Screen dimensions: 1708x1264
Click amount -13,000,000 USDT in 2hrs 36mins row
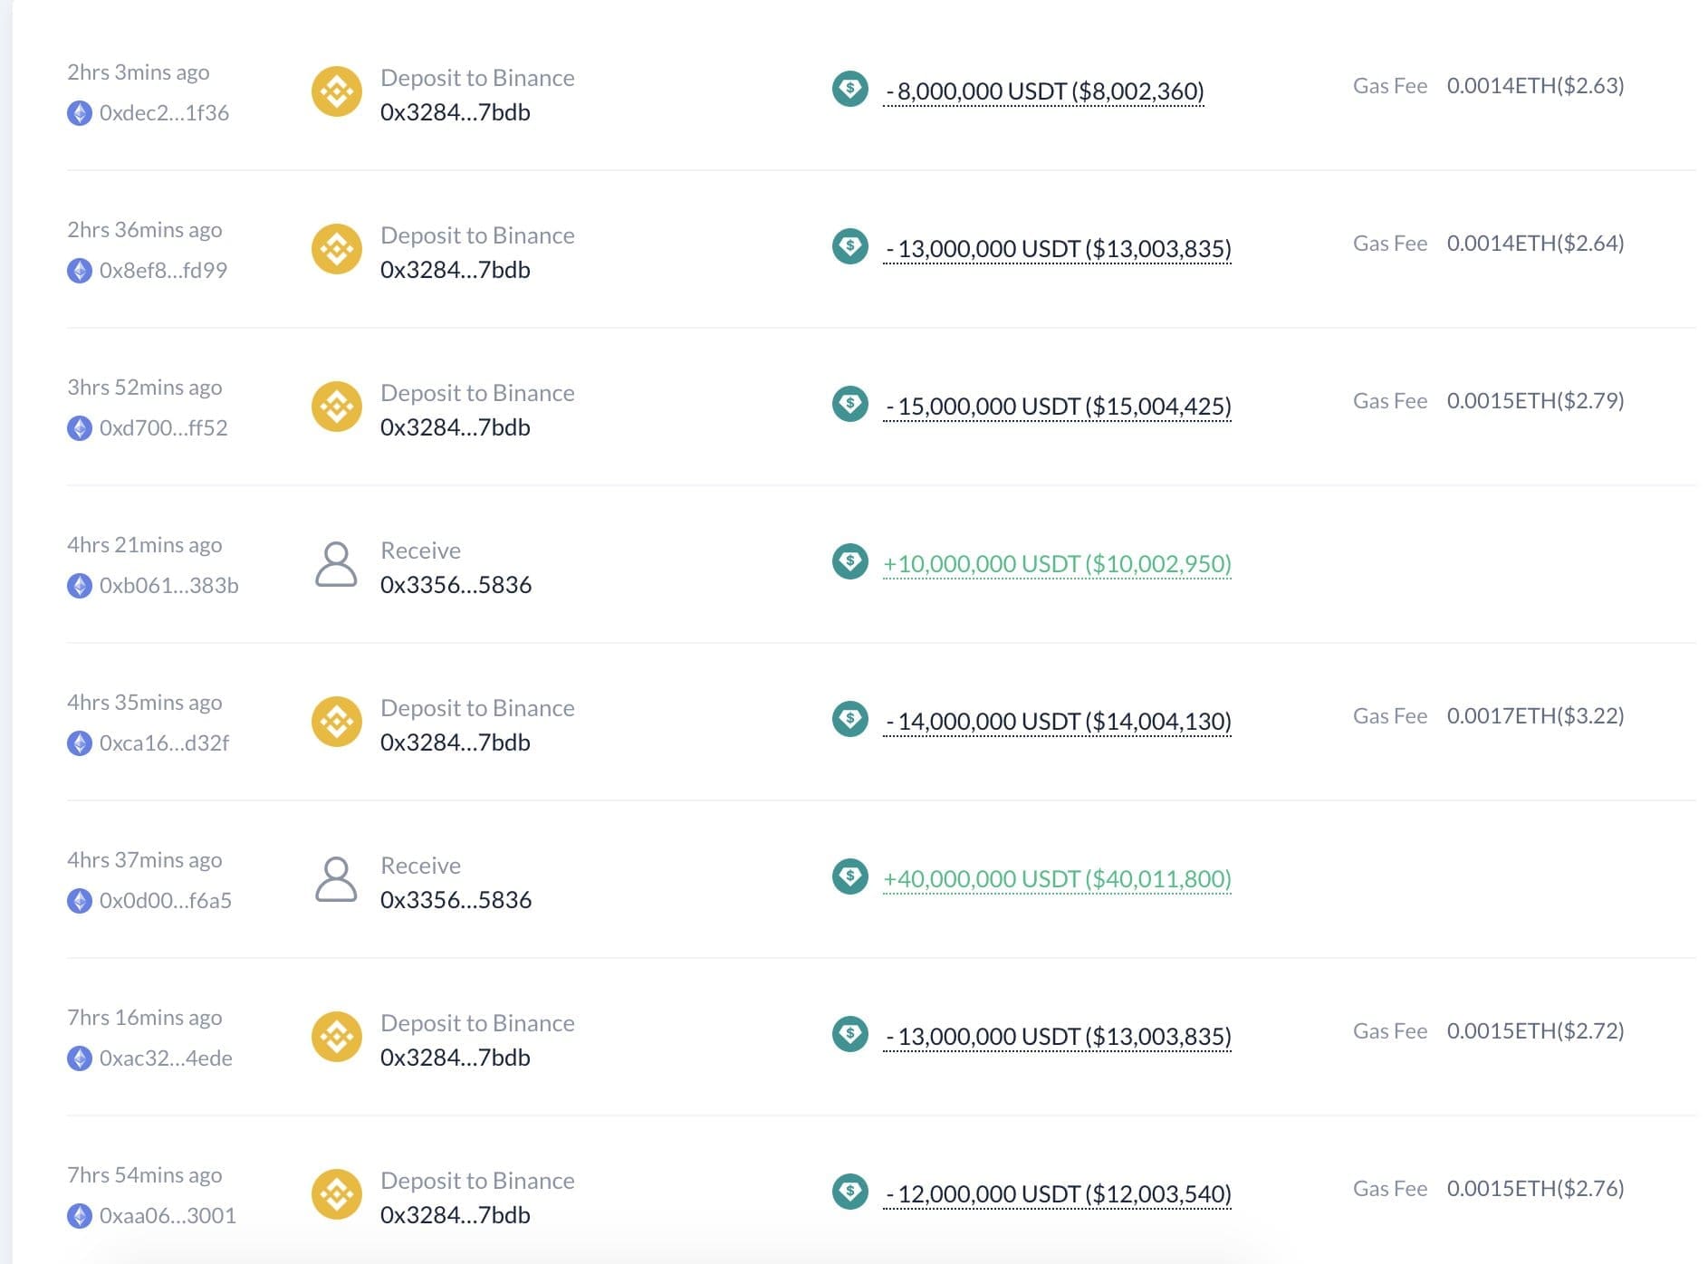[x=1058, y=249]
